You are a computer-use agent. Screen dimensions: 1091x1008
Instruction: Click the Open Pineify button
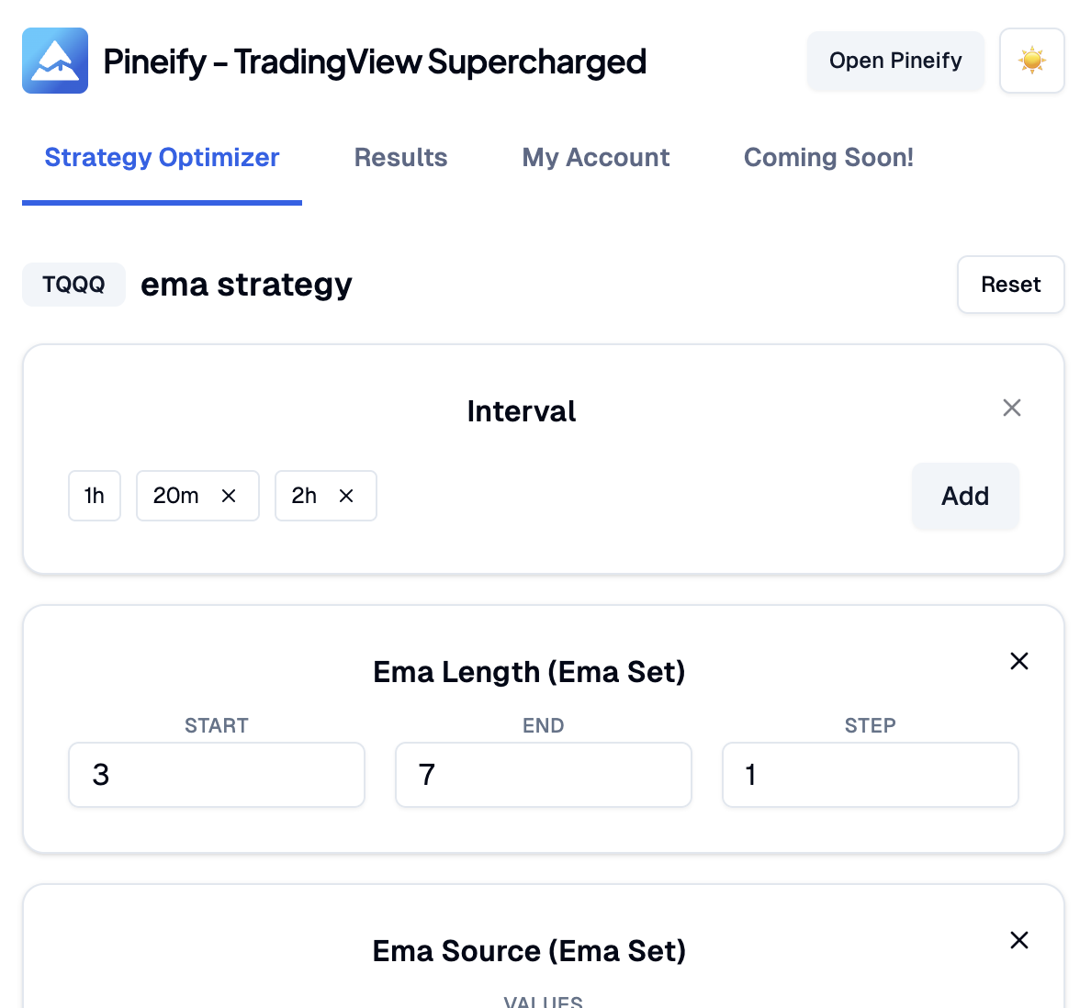[x=895, y=61]
